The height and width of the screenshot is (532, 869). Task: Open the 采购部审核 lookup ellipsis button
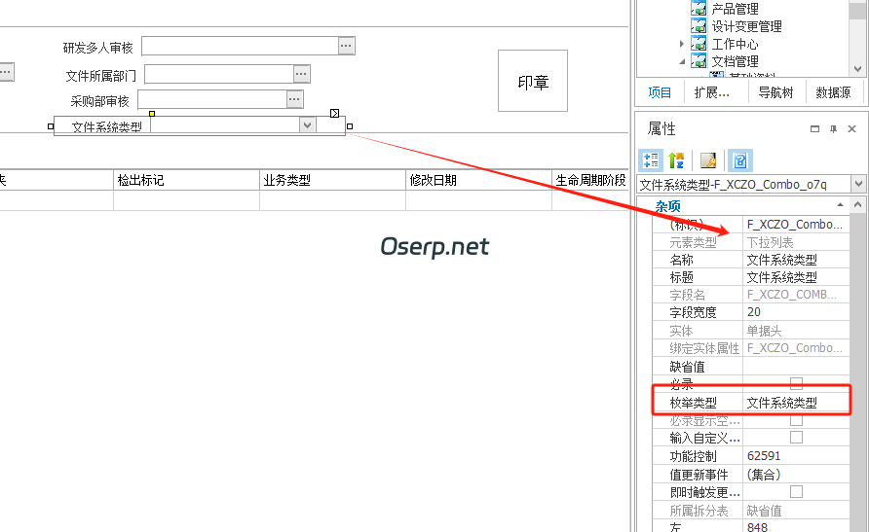point(294,99)
